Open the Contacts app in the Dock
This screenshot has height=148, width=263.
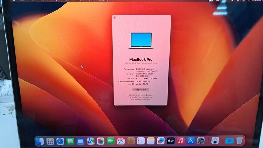(131, 141)
